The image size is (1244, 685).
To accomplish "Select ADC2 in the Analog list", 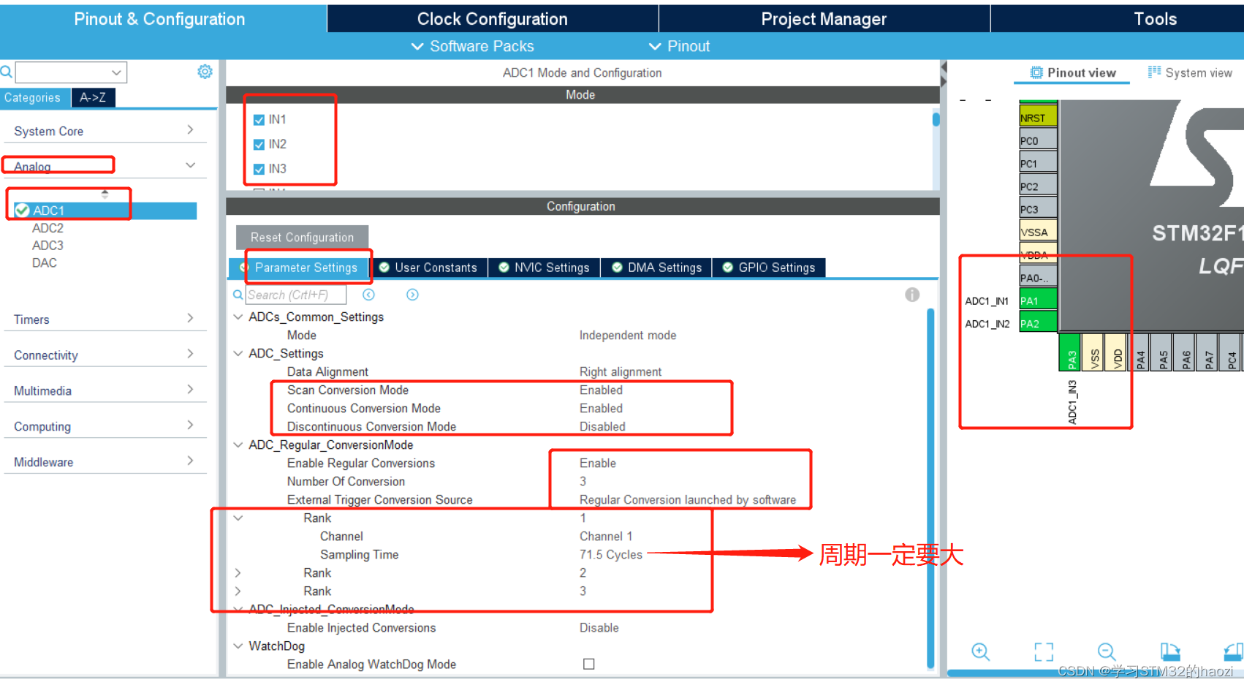I will (x=48, y=228).
